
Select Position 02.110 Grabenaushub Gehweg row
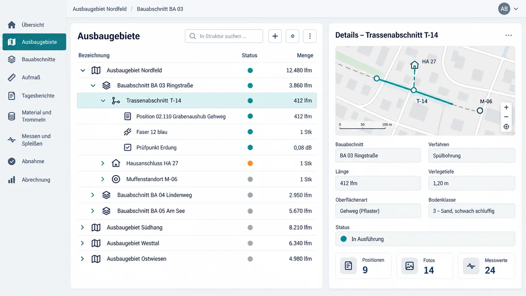pos(197,116)
